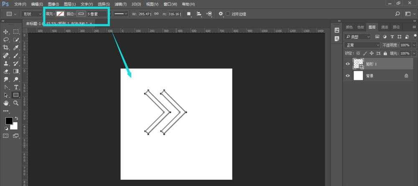The height and width of the screenshot is (186, 418).
Task: Select the Move tool
Action: coord(6,32)
